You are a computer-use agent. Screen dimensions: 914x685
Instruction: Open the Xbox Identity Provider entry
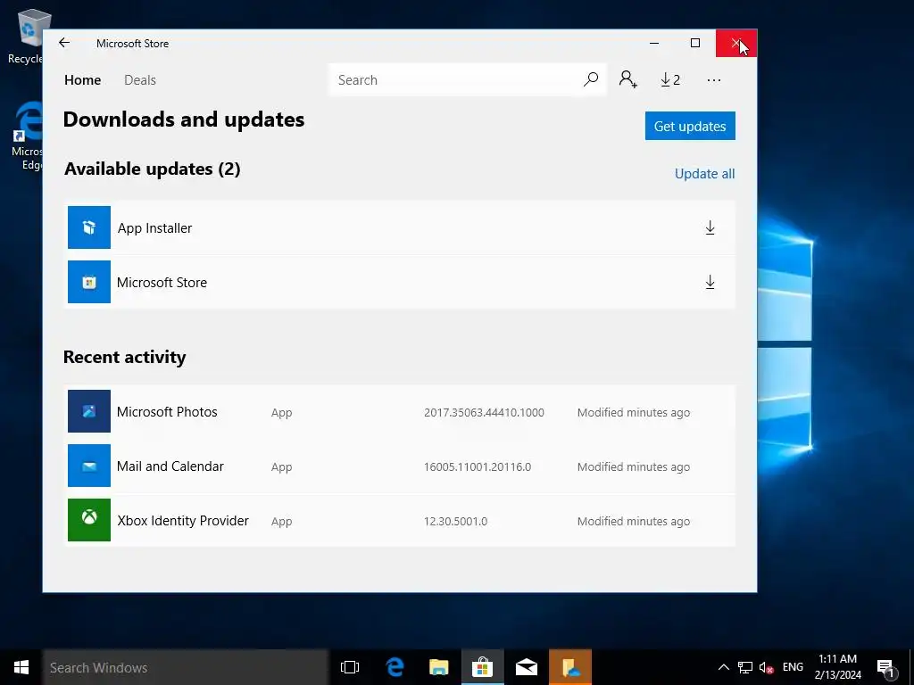pos(182,521)
